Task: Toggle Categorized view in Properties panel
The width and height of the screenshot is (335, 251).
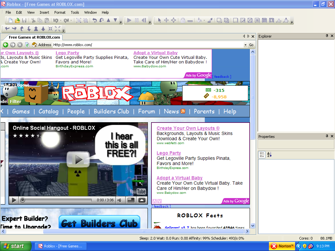Action: [262, 155]
